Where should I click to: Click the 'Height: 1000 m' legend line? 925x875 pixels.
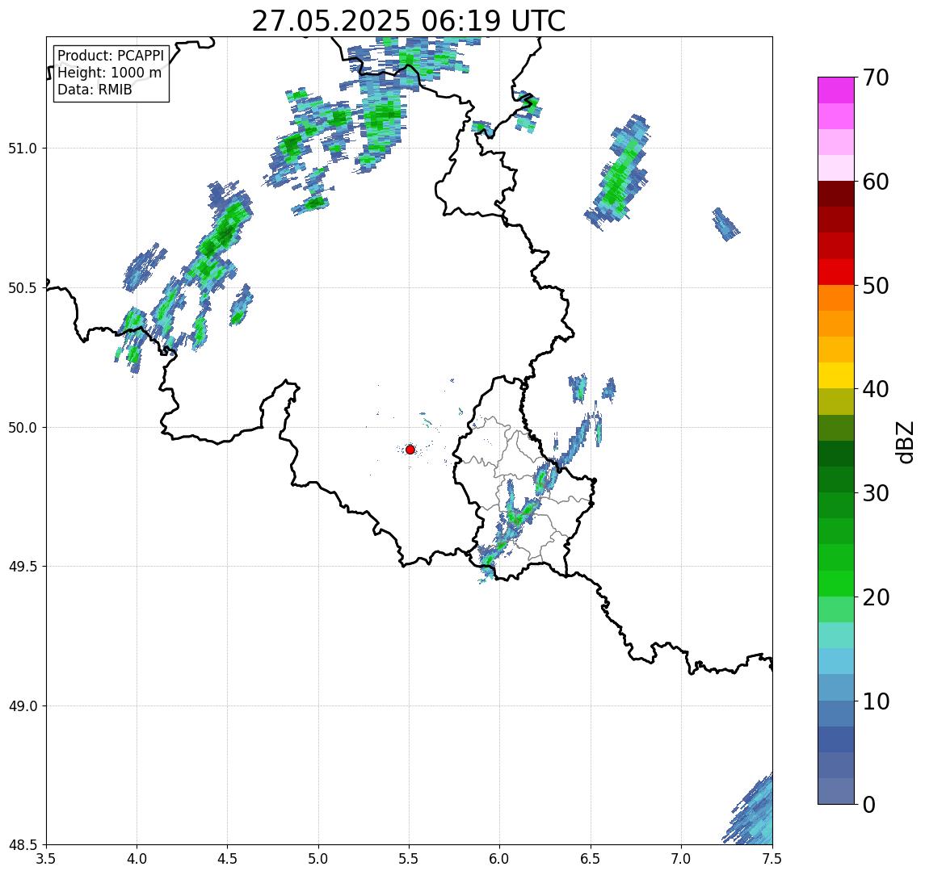(109, 73)
